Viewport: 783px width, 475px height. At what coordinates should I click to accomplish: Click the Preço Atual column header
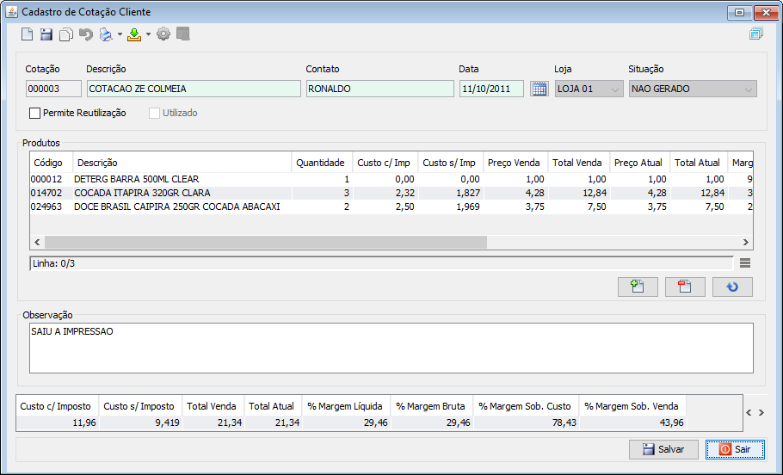point(639,163)
